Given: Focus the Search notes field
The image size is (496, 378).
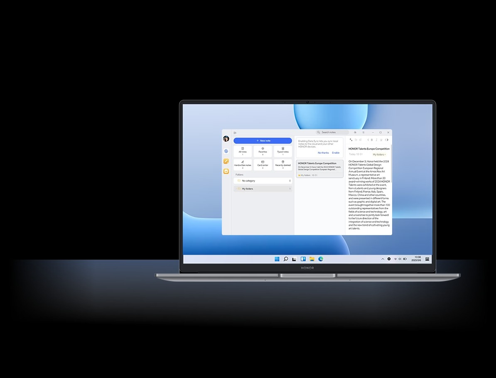Looking at the screenshot, I should pos(332,132).
